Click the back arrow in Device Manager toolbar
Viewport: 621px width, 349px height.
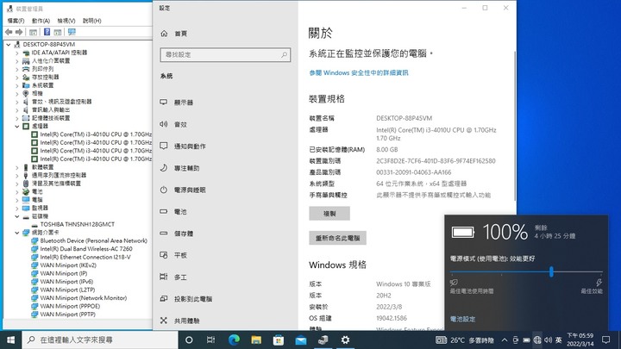9,32
